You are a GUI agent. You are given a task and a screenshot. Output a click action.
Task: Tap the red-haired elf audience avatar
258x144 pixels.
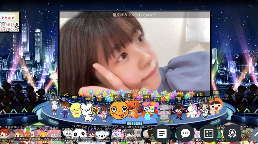[x=5, y=133]
